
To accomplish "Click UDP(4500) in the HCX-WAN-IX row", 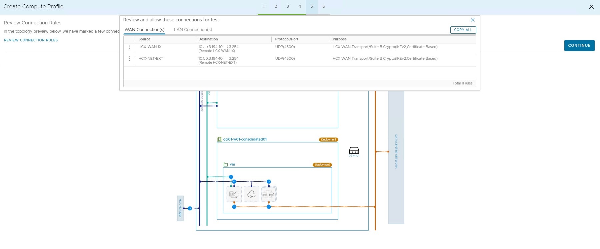I will click(x=285, y=47).
